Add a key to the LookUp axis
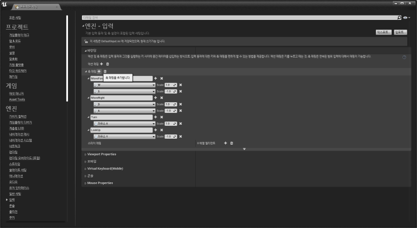 [x=155, y=130]
